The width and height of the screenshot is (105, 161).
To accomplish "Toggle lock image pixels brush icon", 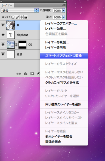I will point(17,17).
